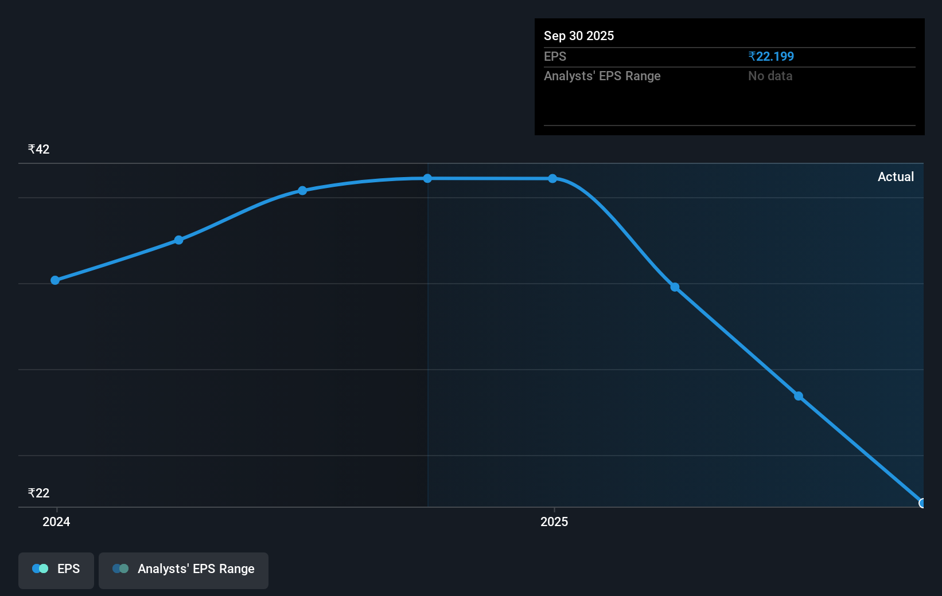The height and width of the screenshot is (596, 942).
Task: Select the last EPS point at ₹22.199
Action: pyautogui.click(x=922, y=503)
